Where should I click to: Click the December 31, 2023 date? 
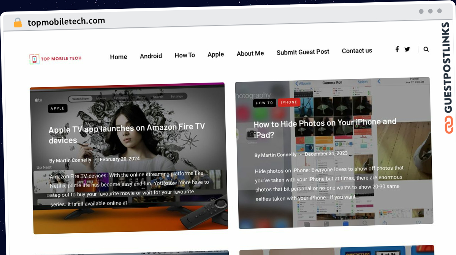coord(326,154)
